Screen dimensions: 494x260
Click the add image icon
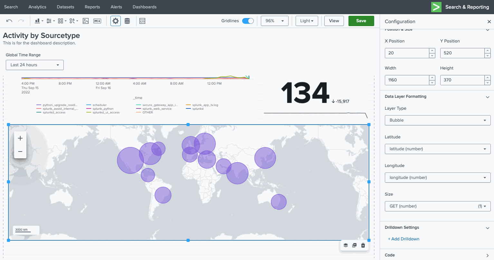click(86, 21)
